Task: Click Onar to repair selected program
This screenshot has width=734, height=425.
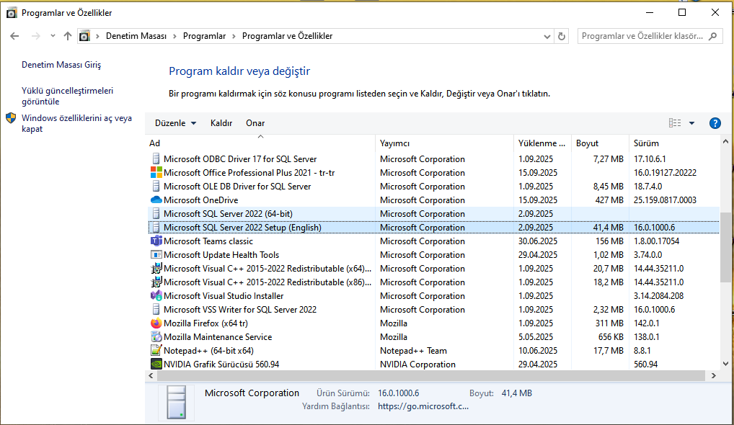Action: point(255,123)
